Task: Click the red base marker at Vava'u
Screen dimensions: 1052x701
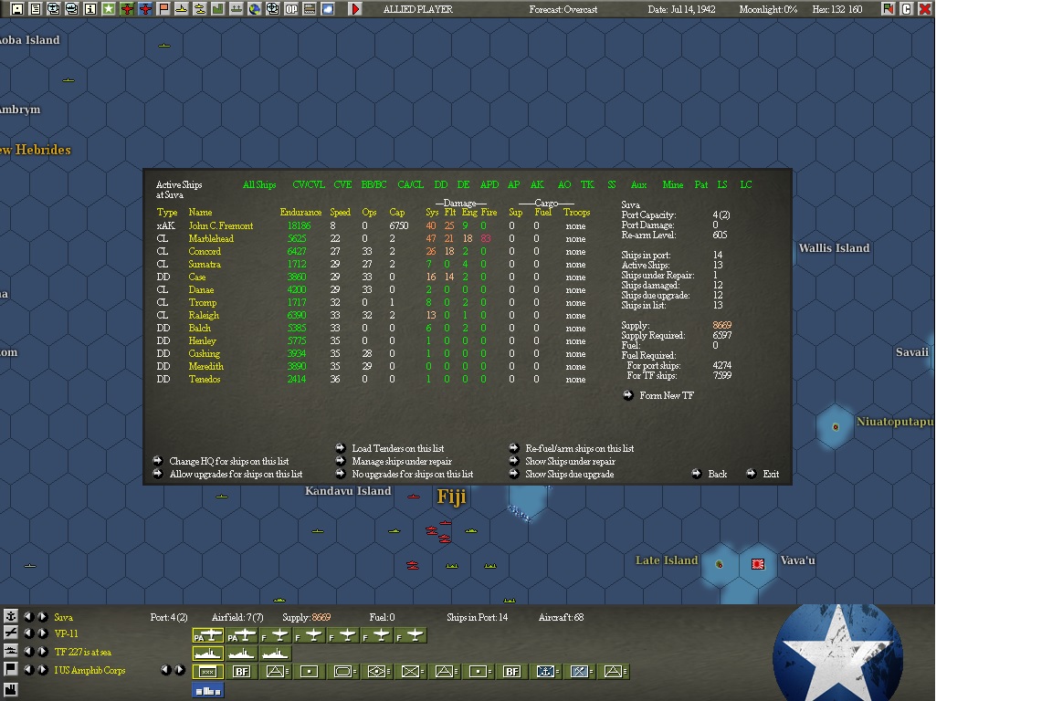Action: tap(758, 564)
